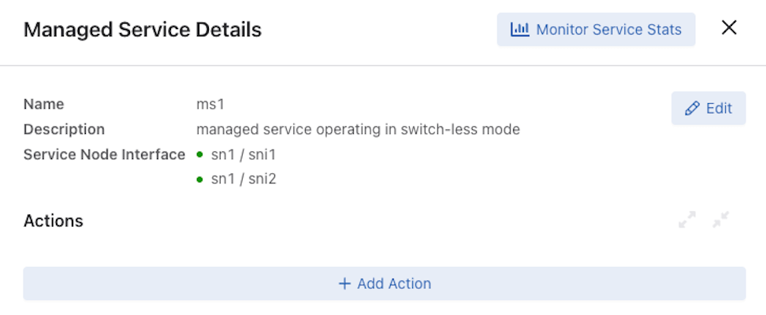Collapse all actions with the inward arrows icon

tap(720, 220)
